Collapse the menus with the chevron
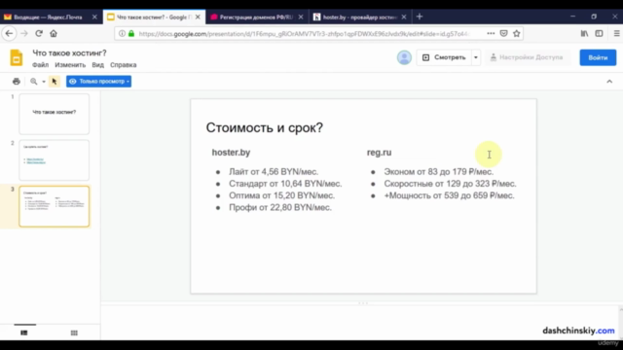Viewport: 623px width, 350px height. (609, 82)
